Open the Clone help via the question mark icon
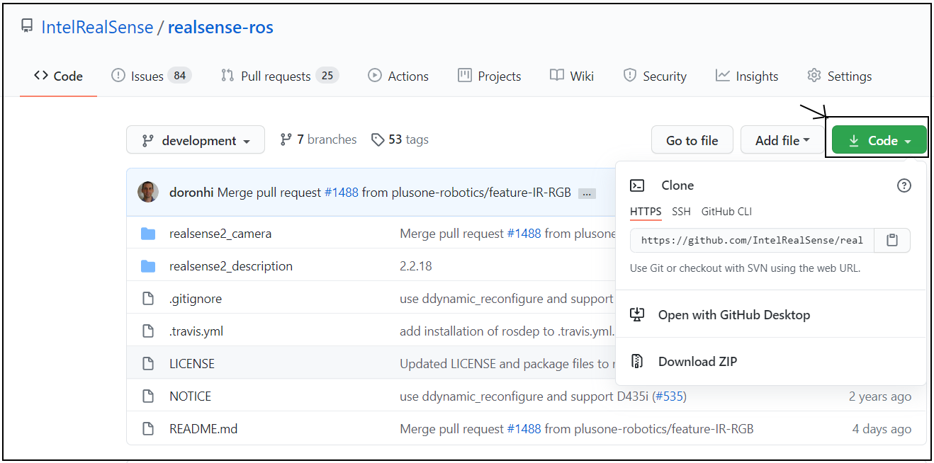934x463 pixels. click(x=904, y=185)
